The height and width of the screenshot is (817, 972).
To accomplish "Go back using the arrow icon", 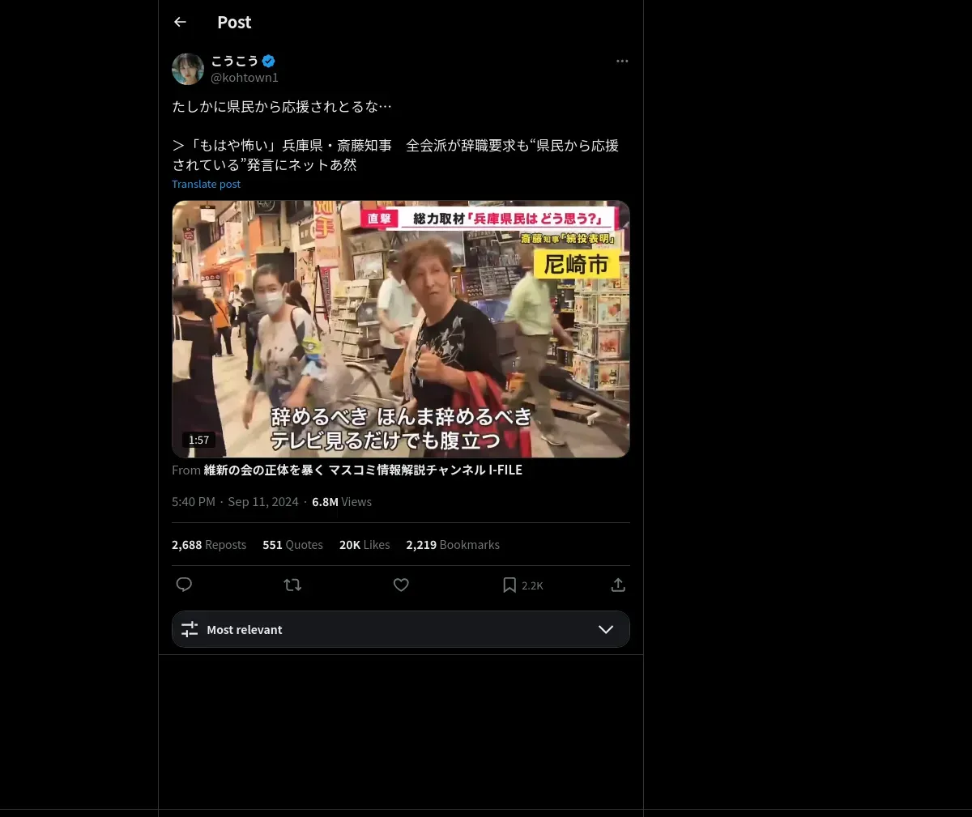I will [x=180, y=22].
